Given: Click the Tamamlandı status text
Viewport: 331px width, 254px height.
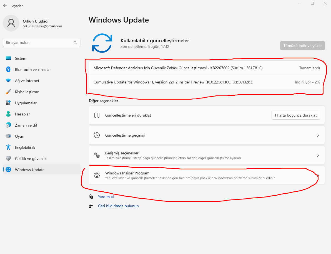Looking at the screenshot, I should tap(309, 68).
